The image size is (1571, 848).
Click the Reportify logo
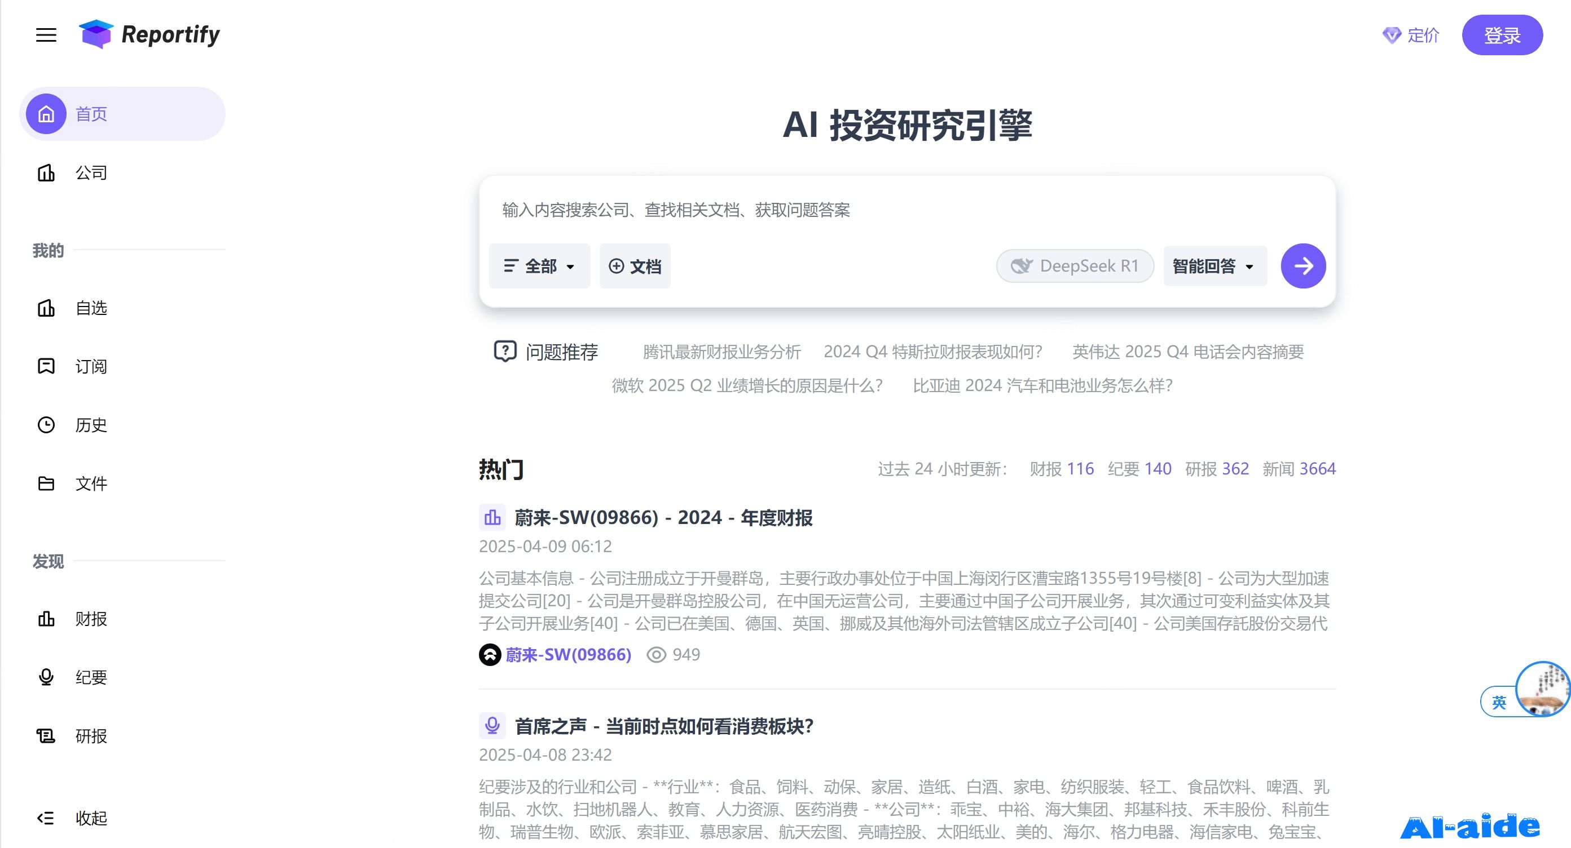point(149,34)
